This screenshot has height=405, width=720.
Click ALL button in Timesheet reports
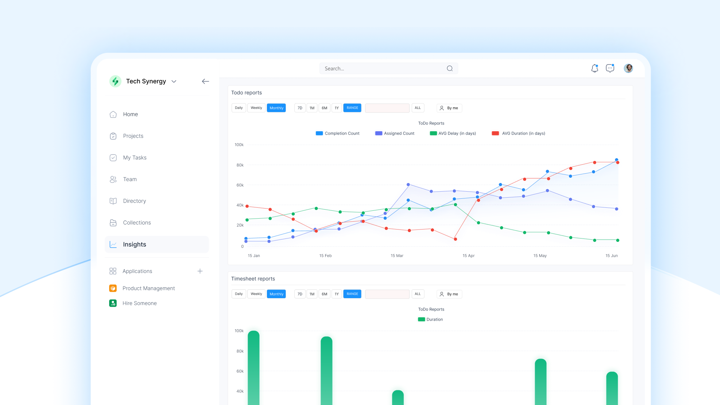point(417,294)
